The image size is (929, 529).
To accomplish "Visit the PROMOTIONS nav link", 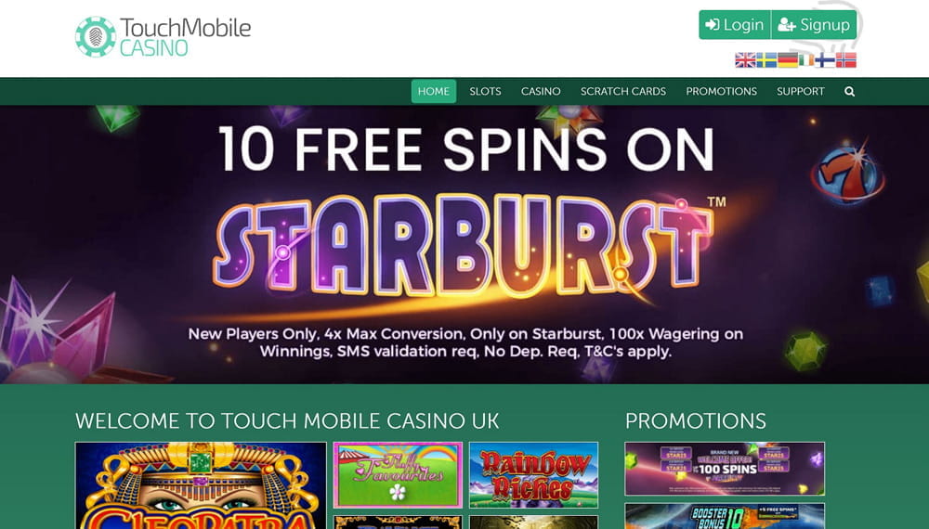I will click(721, 91).
